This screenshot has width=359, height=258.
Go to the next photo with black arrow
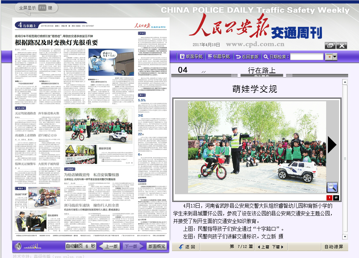[332, 145]
